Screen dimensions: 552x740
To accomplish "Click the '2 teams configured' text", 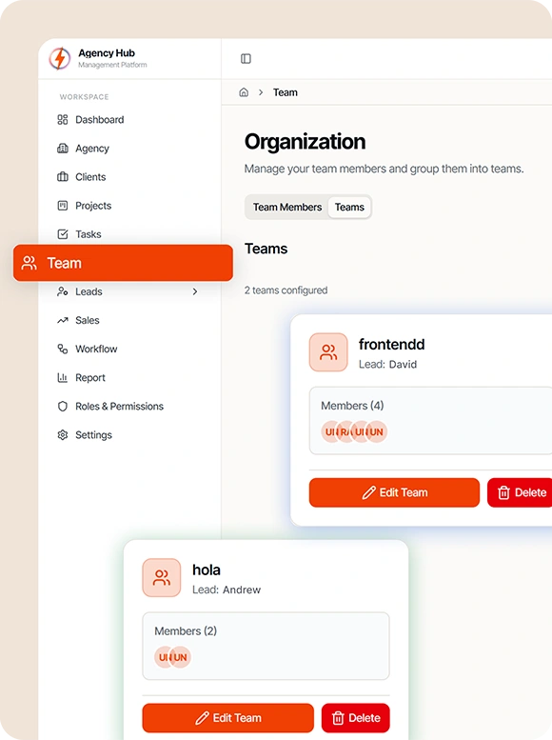I will (x=286, y=290).
